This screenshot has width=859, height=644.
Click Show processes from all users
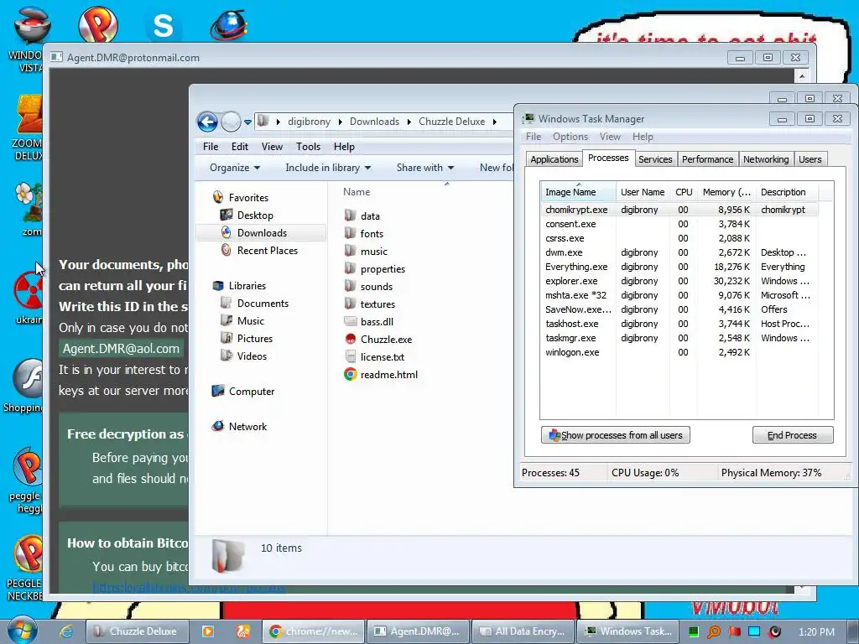pyautogui.click(x=615, y=435)
